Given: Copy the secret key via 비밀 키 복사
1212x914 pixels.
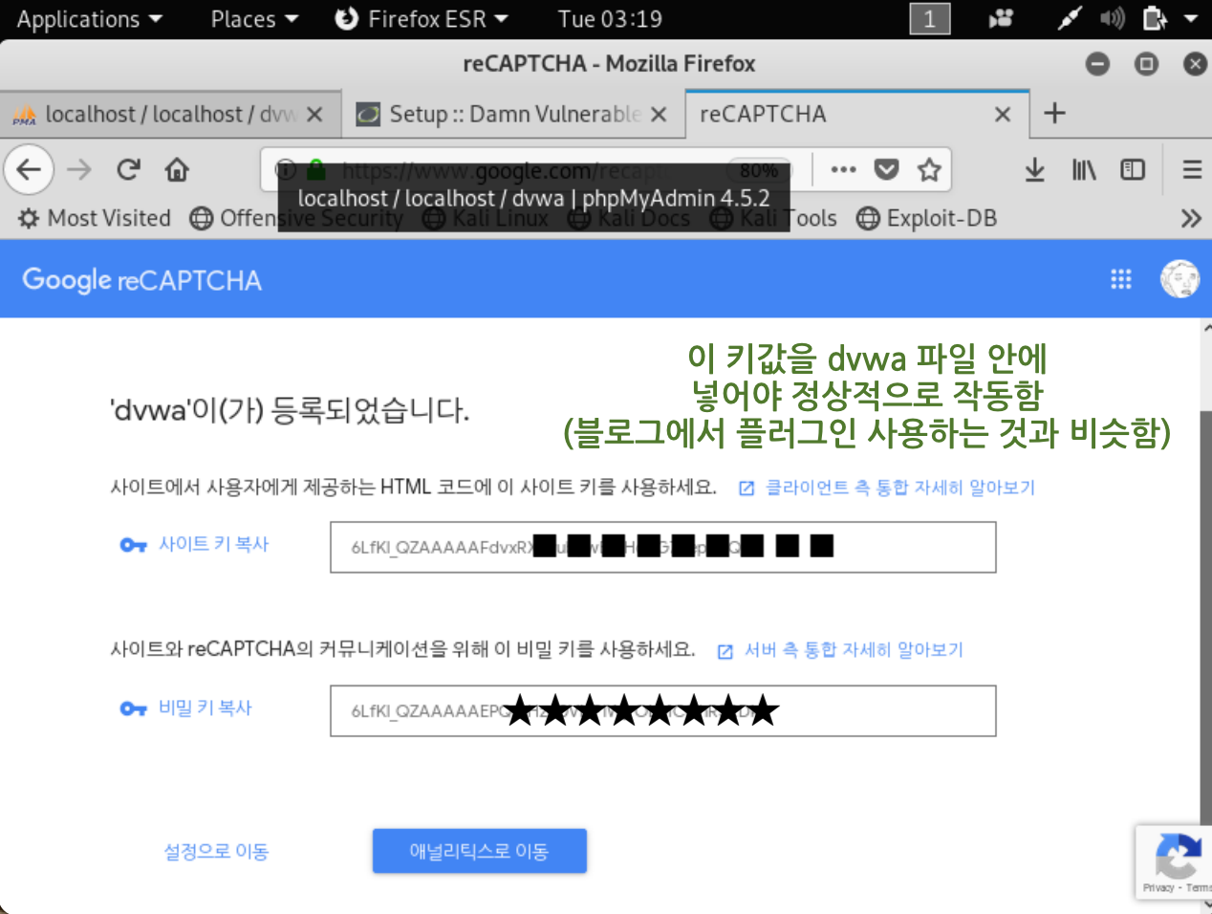Looking at the screenshot, I should coord(205,707).
